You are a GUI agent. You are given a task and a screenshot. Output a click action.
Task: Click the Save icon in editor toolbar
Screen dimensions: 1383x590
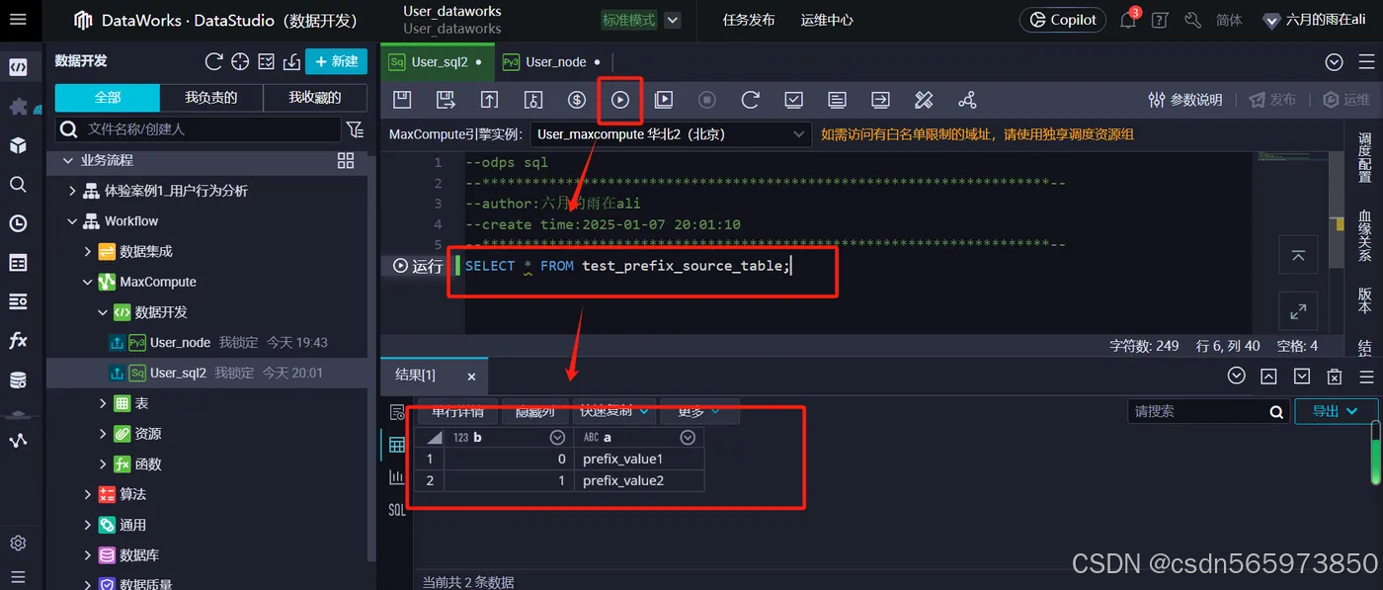(x=402, y=100)
